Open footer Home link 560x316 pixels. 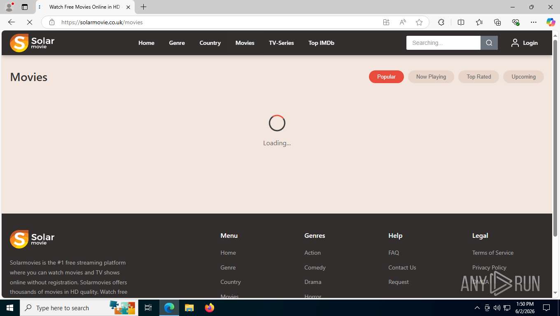coord(228,253)
